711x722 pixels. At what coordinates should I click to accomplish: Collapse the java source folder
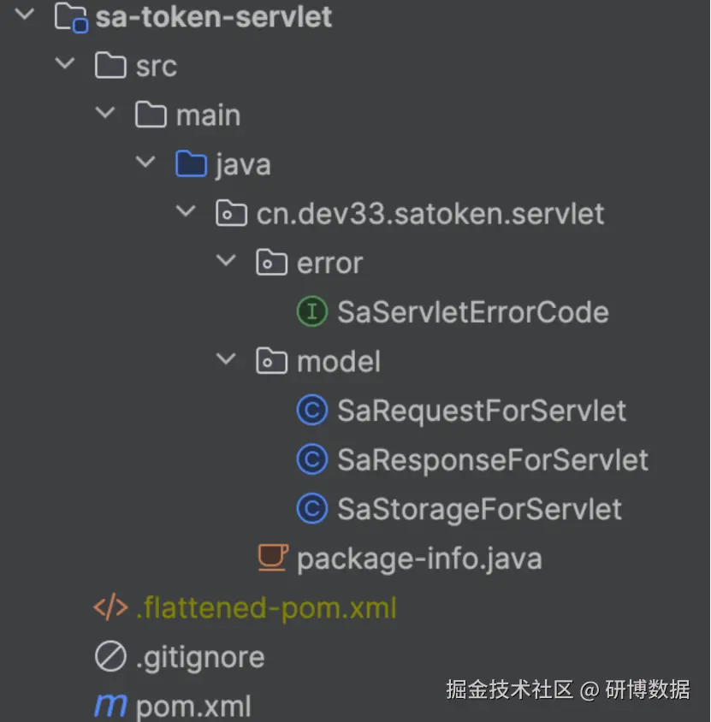coord(145,163)
